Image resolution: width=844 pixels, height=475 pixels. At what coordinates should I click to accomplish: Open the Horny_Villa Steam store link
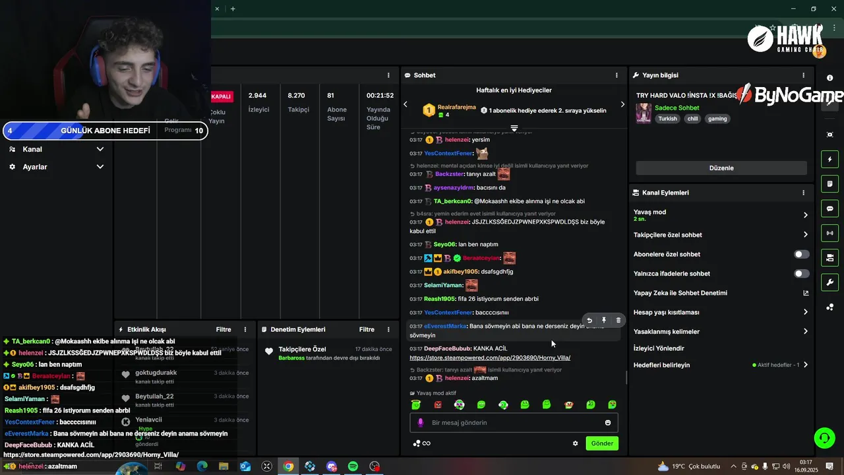pos(490,358)
